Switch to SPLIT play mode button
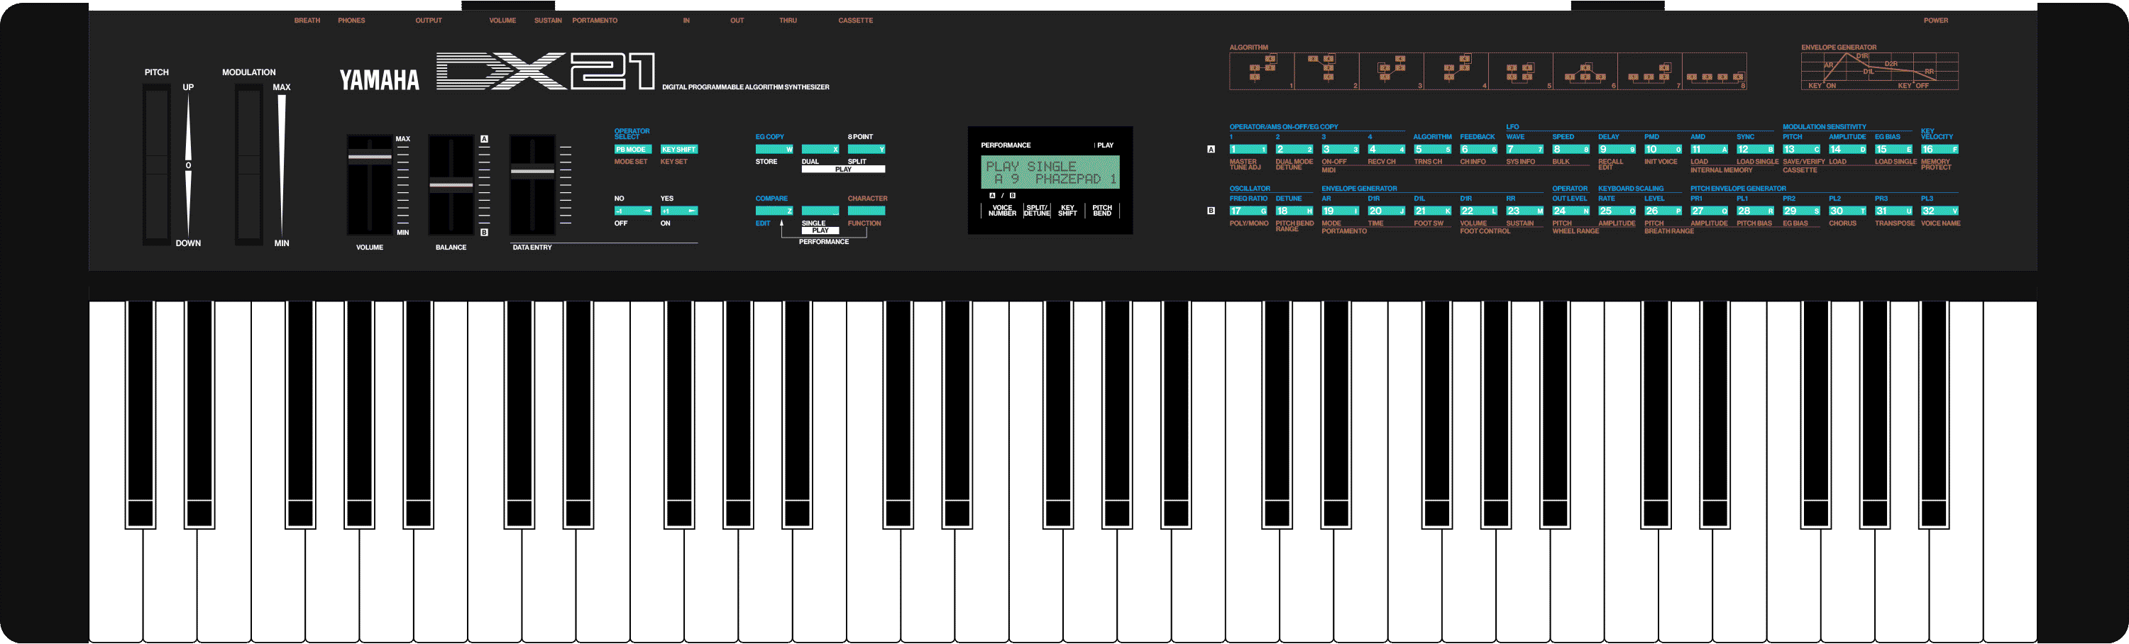Image resolution: width=2129 pixels, height=644 pixels. pos(867,150)
